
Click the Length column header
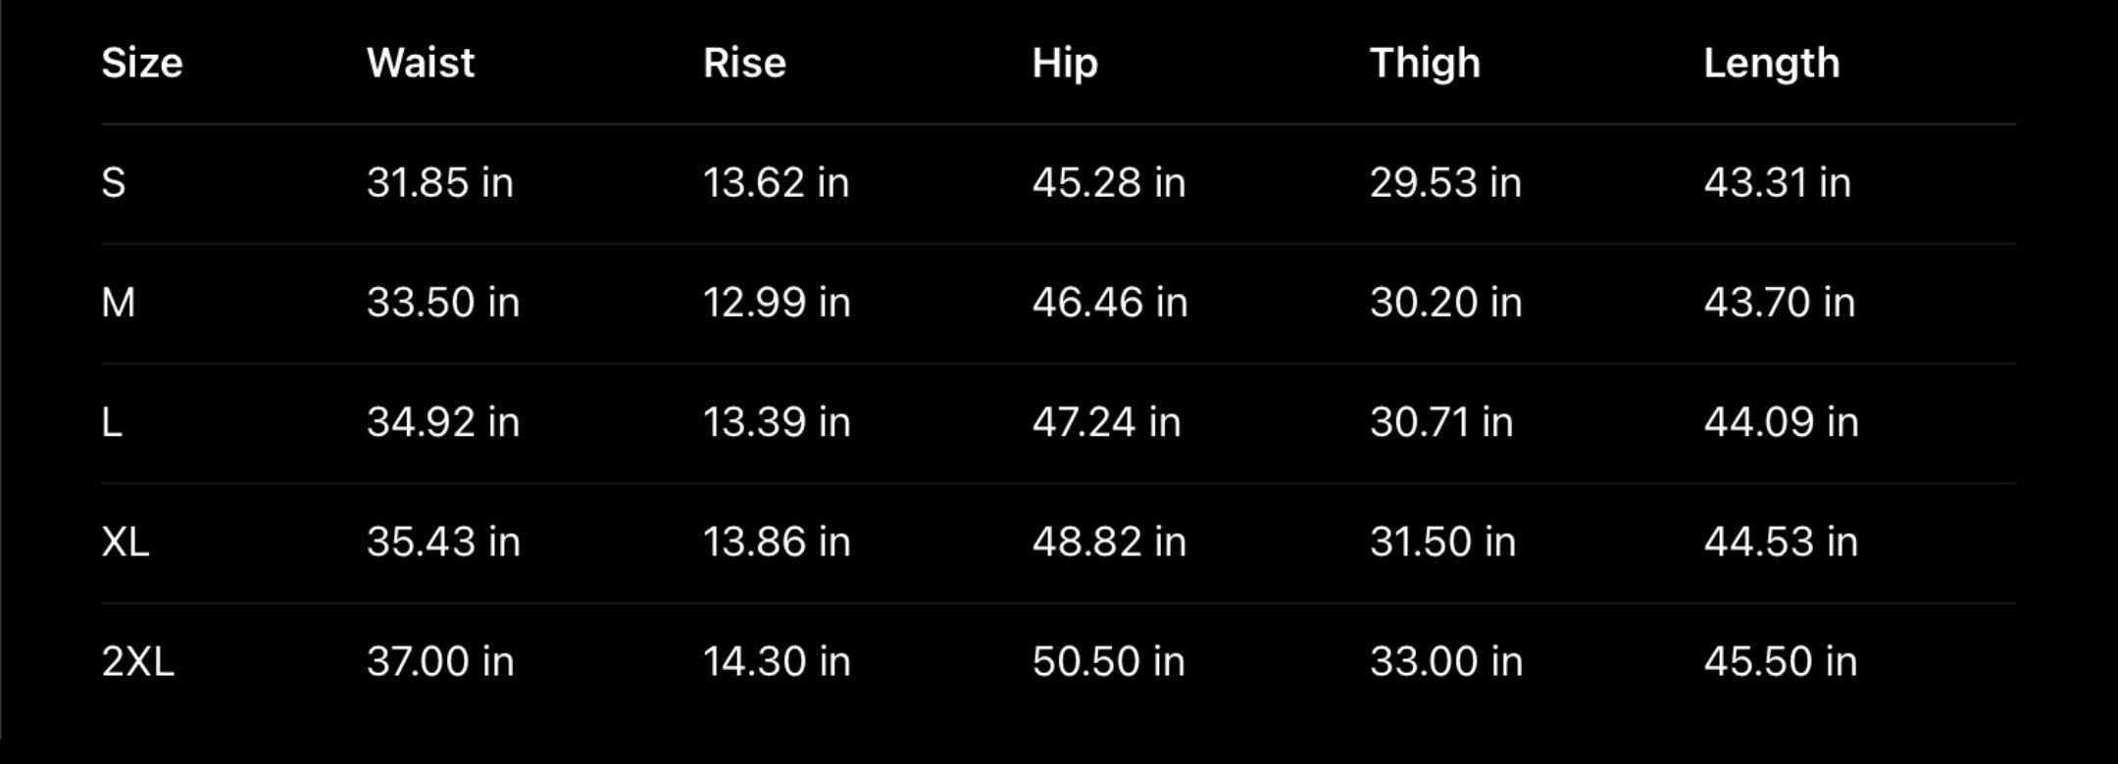point(1771,64)
